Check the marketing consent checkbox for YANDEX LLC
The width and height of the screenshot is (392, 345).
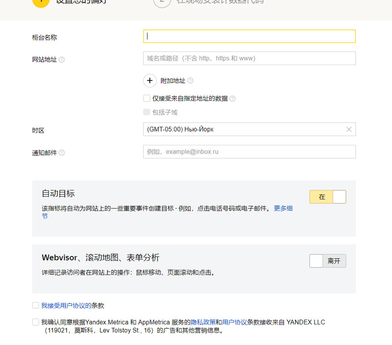(35, 322)
